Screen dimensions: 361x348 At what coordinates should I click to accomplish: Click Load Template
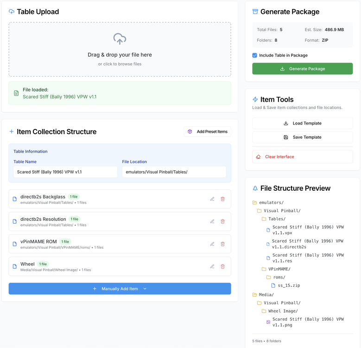click(x=302, y=123)
